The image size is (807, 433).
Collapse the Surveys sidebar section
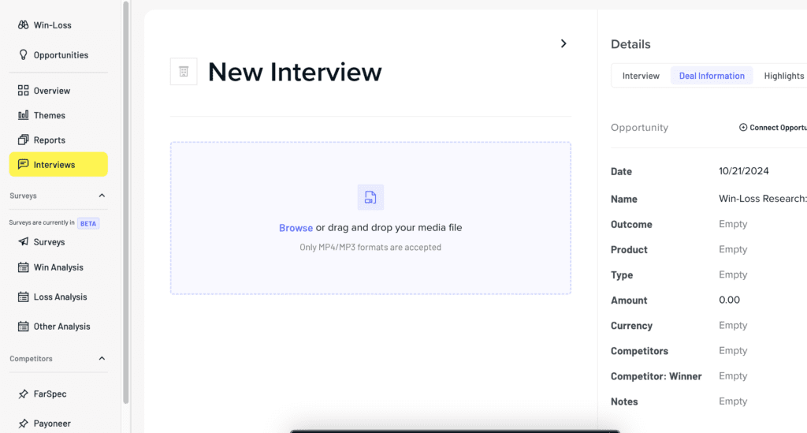coord(102,196)
